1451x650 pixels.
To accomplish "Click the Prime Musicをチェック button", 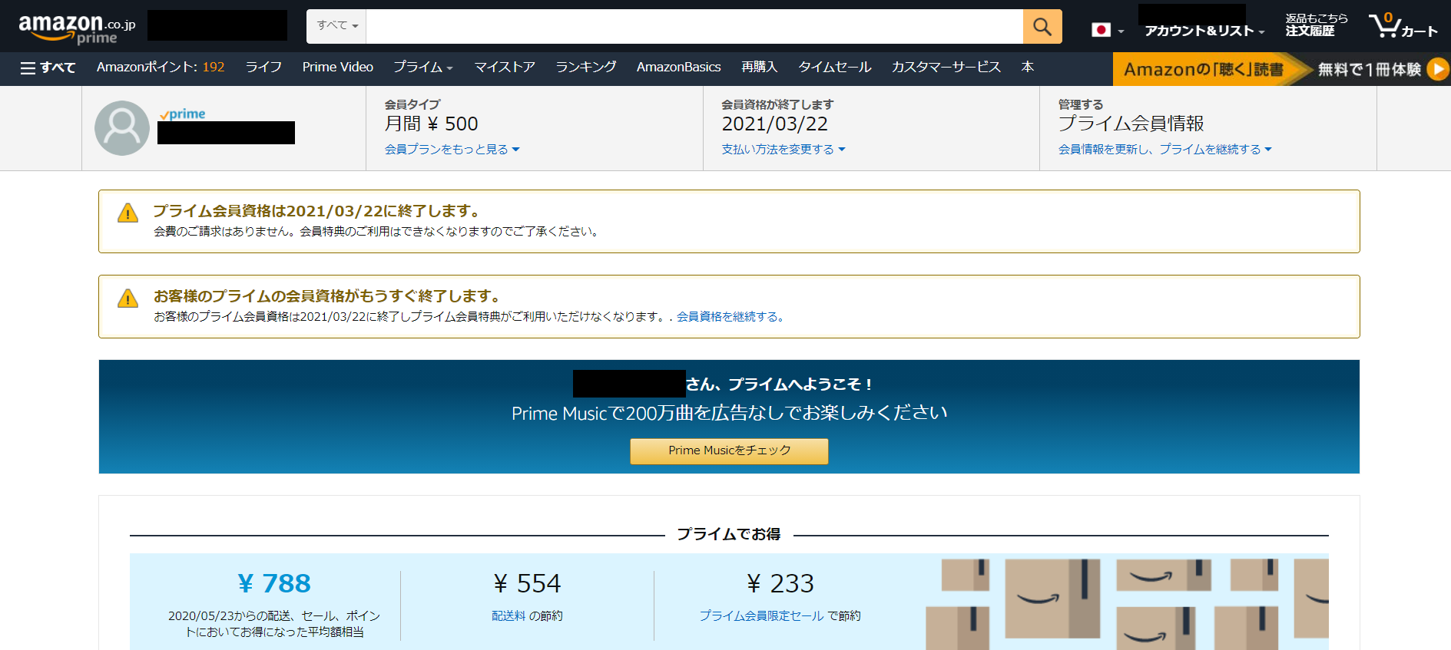I will (729, 451).
